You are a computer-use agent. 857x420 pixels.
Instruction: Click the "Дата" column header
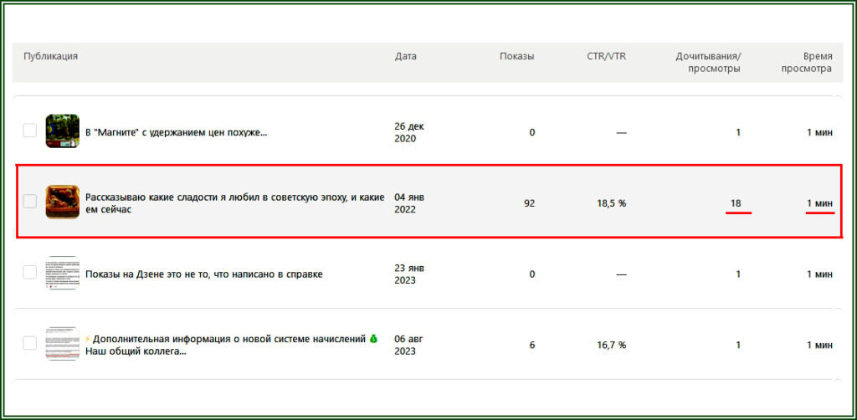(406, 56)
